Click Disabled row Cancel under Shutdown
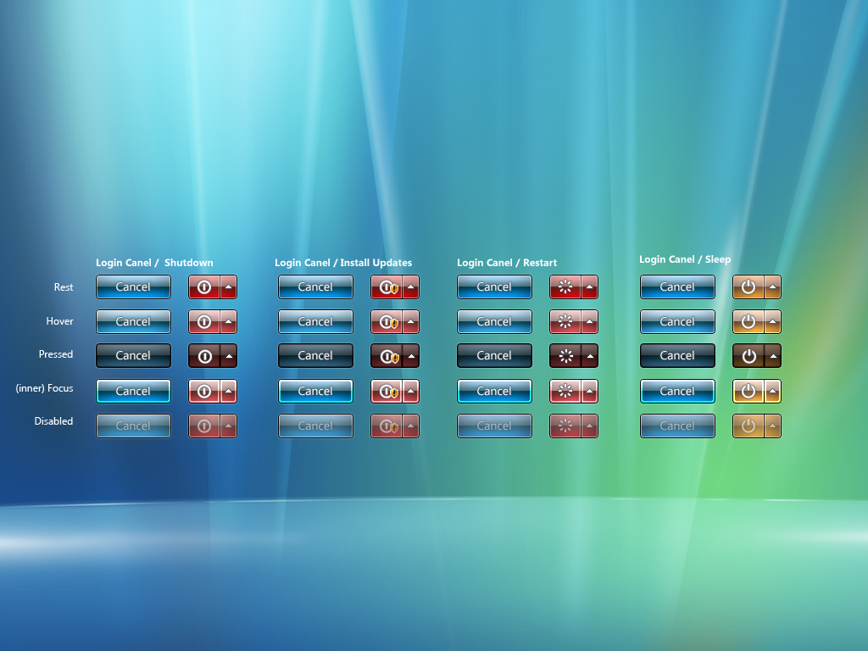This screenshot has width=868, height=651. 133,426
